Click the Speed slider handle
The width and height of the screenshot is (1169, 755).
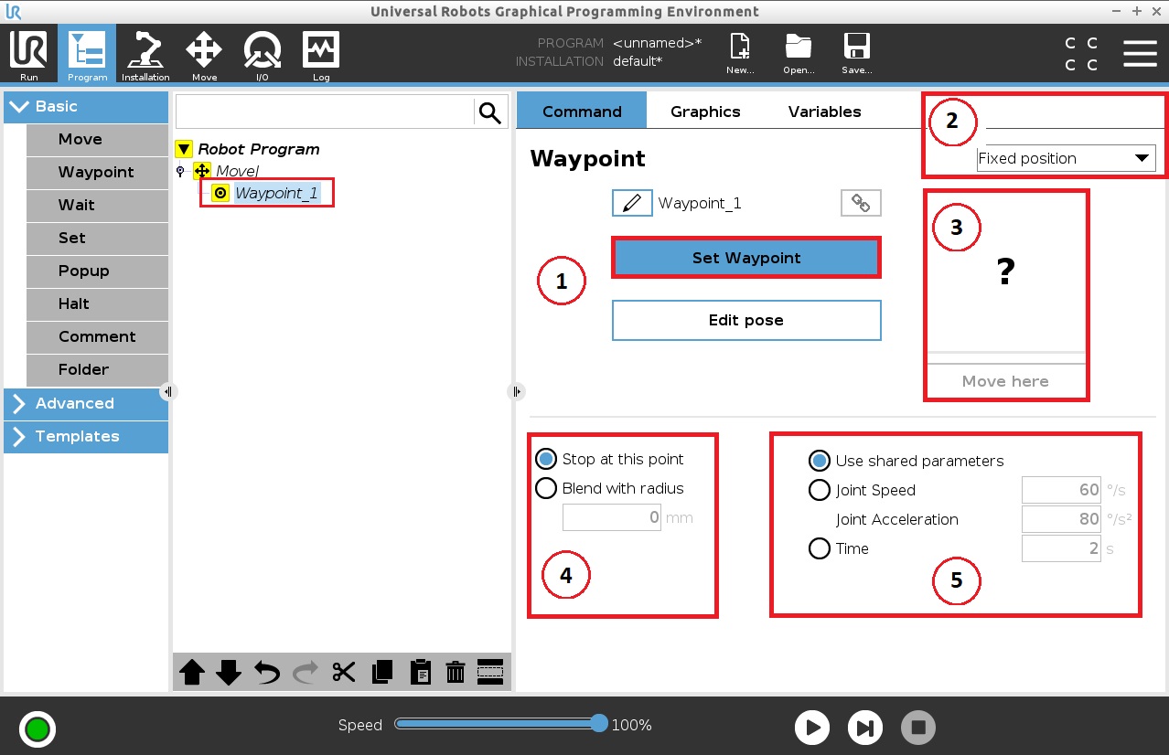coord(599,724)
